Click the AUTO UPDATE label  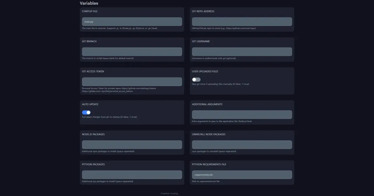(90, 104)
